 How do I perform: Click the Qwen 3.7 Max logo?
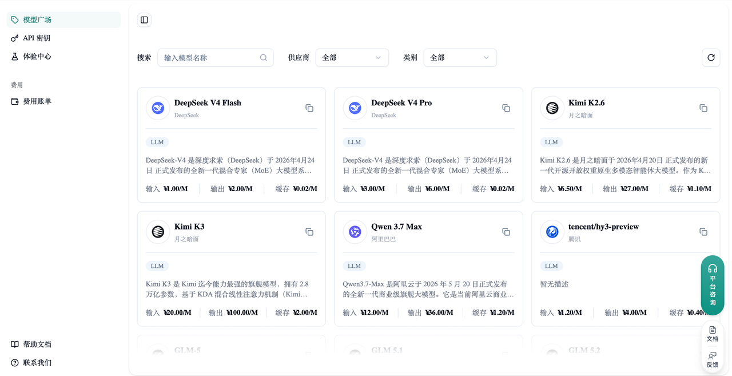(355, 232)
